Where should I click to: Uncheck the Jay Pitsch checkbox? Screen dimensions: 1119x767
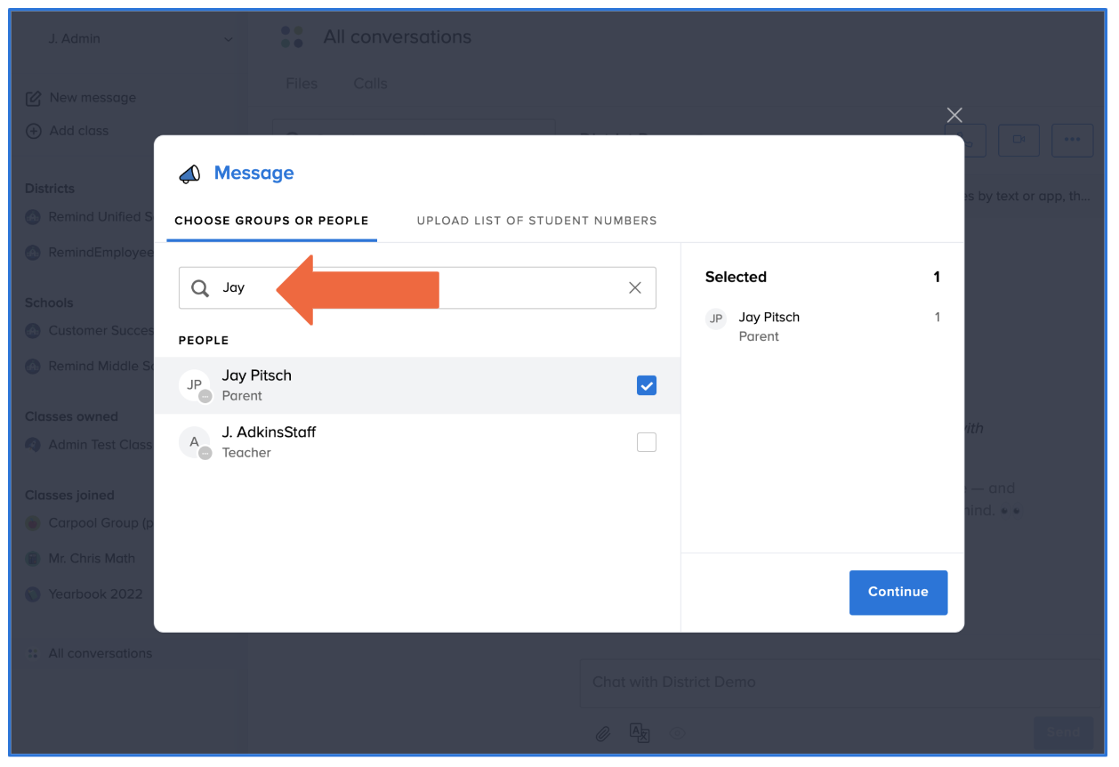647,385
